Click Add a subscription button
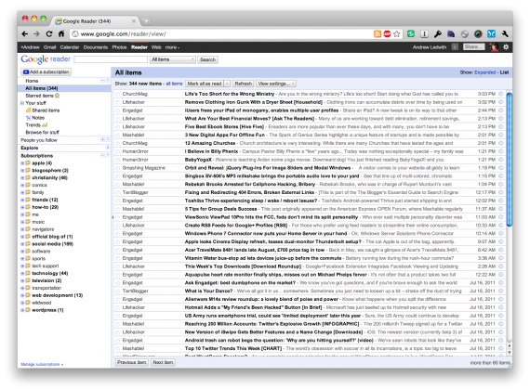 click(46, 71)
